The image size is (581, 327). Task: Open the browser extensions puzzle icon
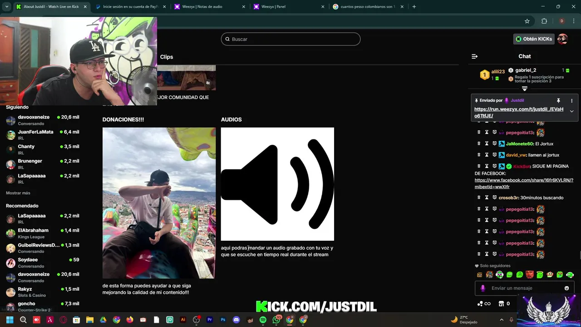click(544, 21)
